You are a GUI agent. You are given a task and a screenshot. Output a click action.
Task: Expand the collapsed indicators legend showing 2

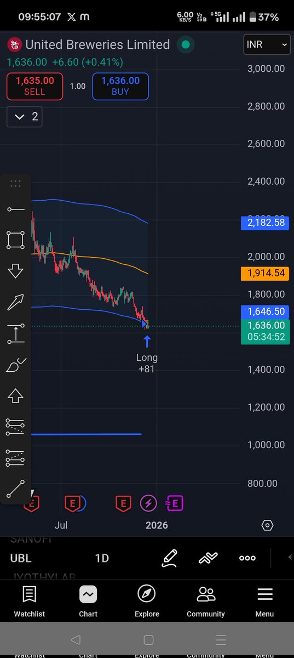tap(25, 116)
